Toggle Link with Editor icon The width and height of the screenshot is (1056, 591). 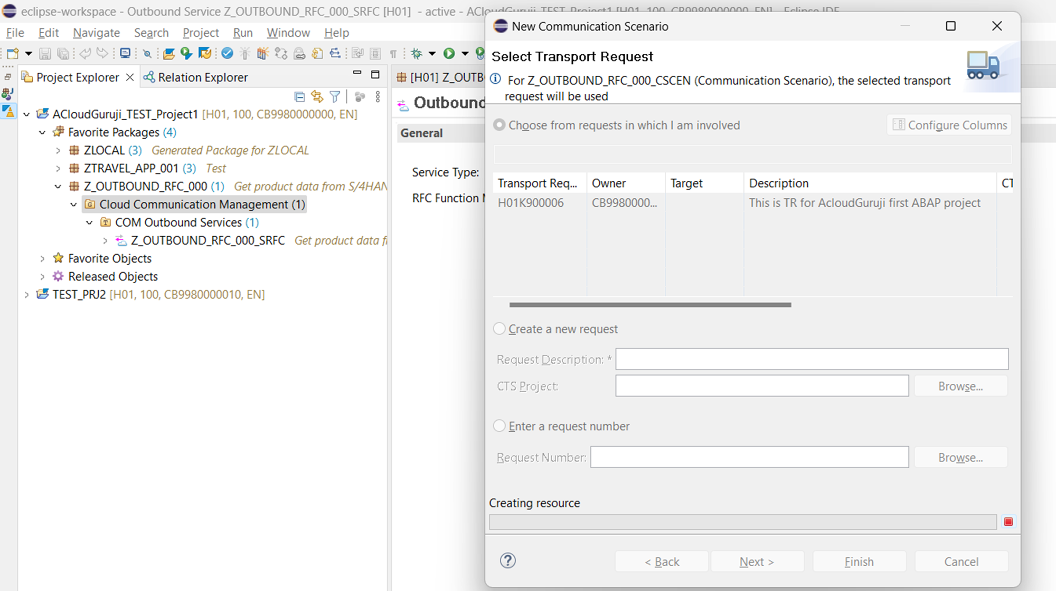[x=317, y=96]
